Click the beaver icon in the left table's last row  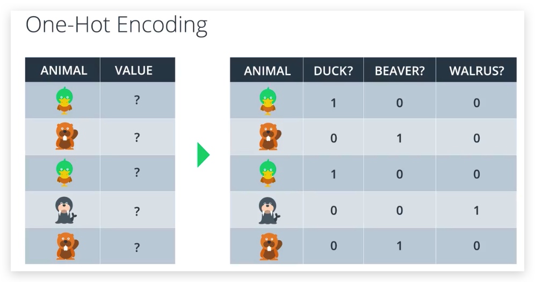point(64,246)
